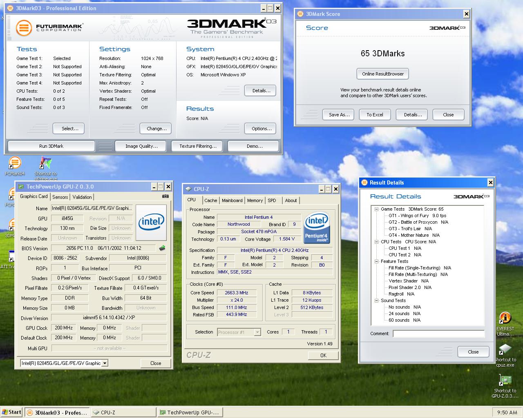Click the CPU-Z title bar icon

[x=188, y=189]
